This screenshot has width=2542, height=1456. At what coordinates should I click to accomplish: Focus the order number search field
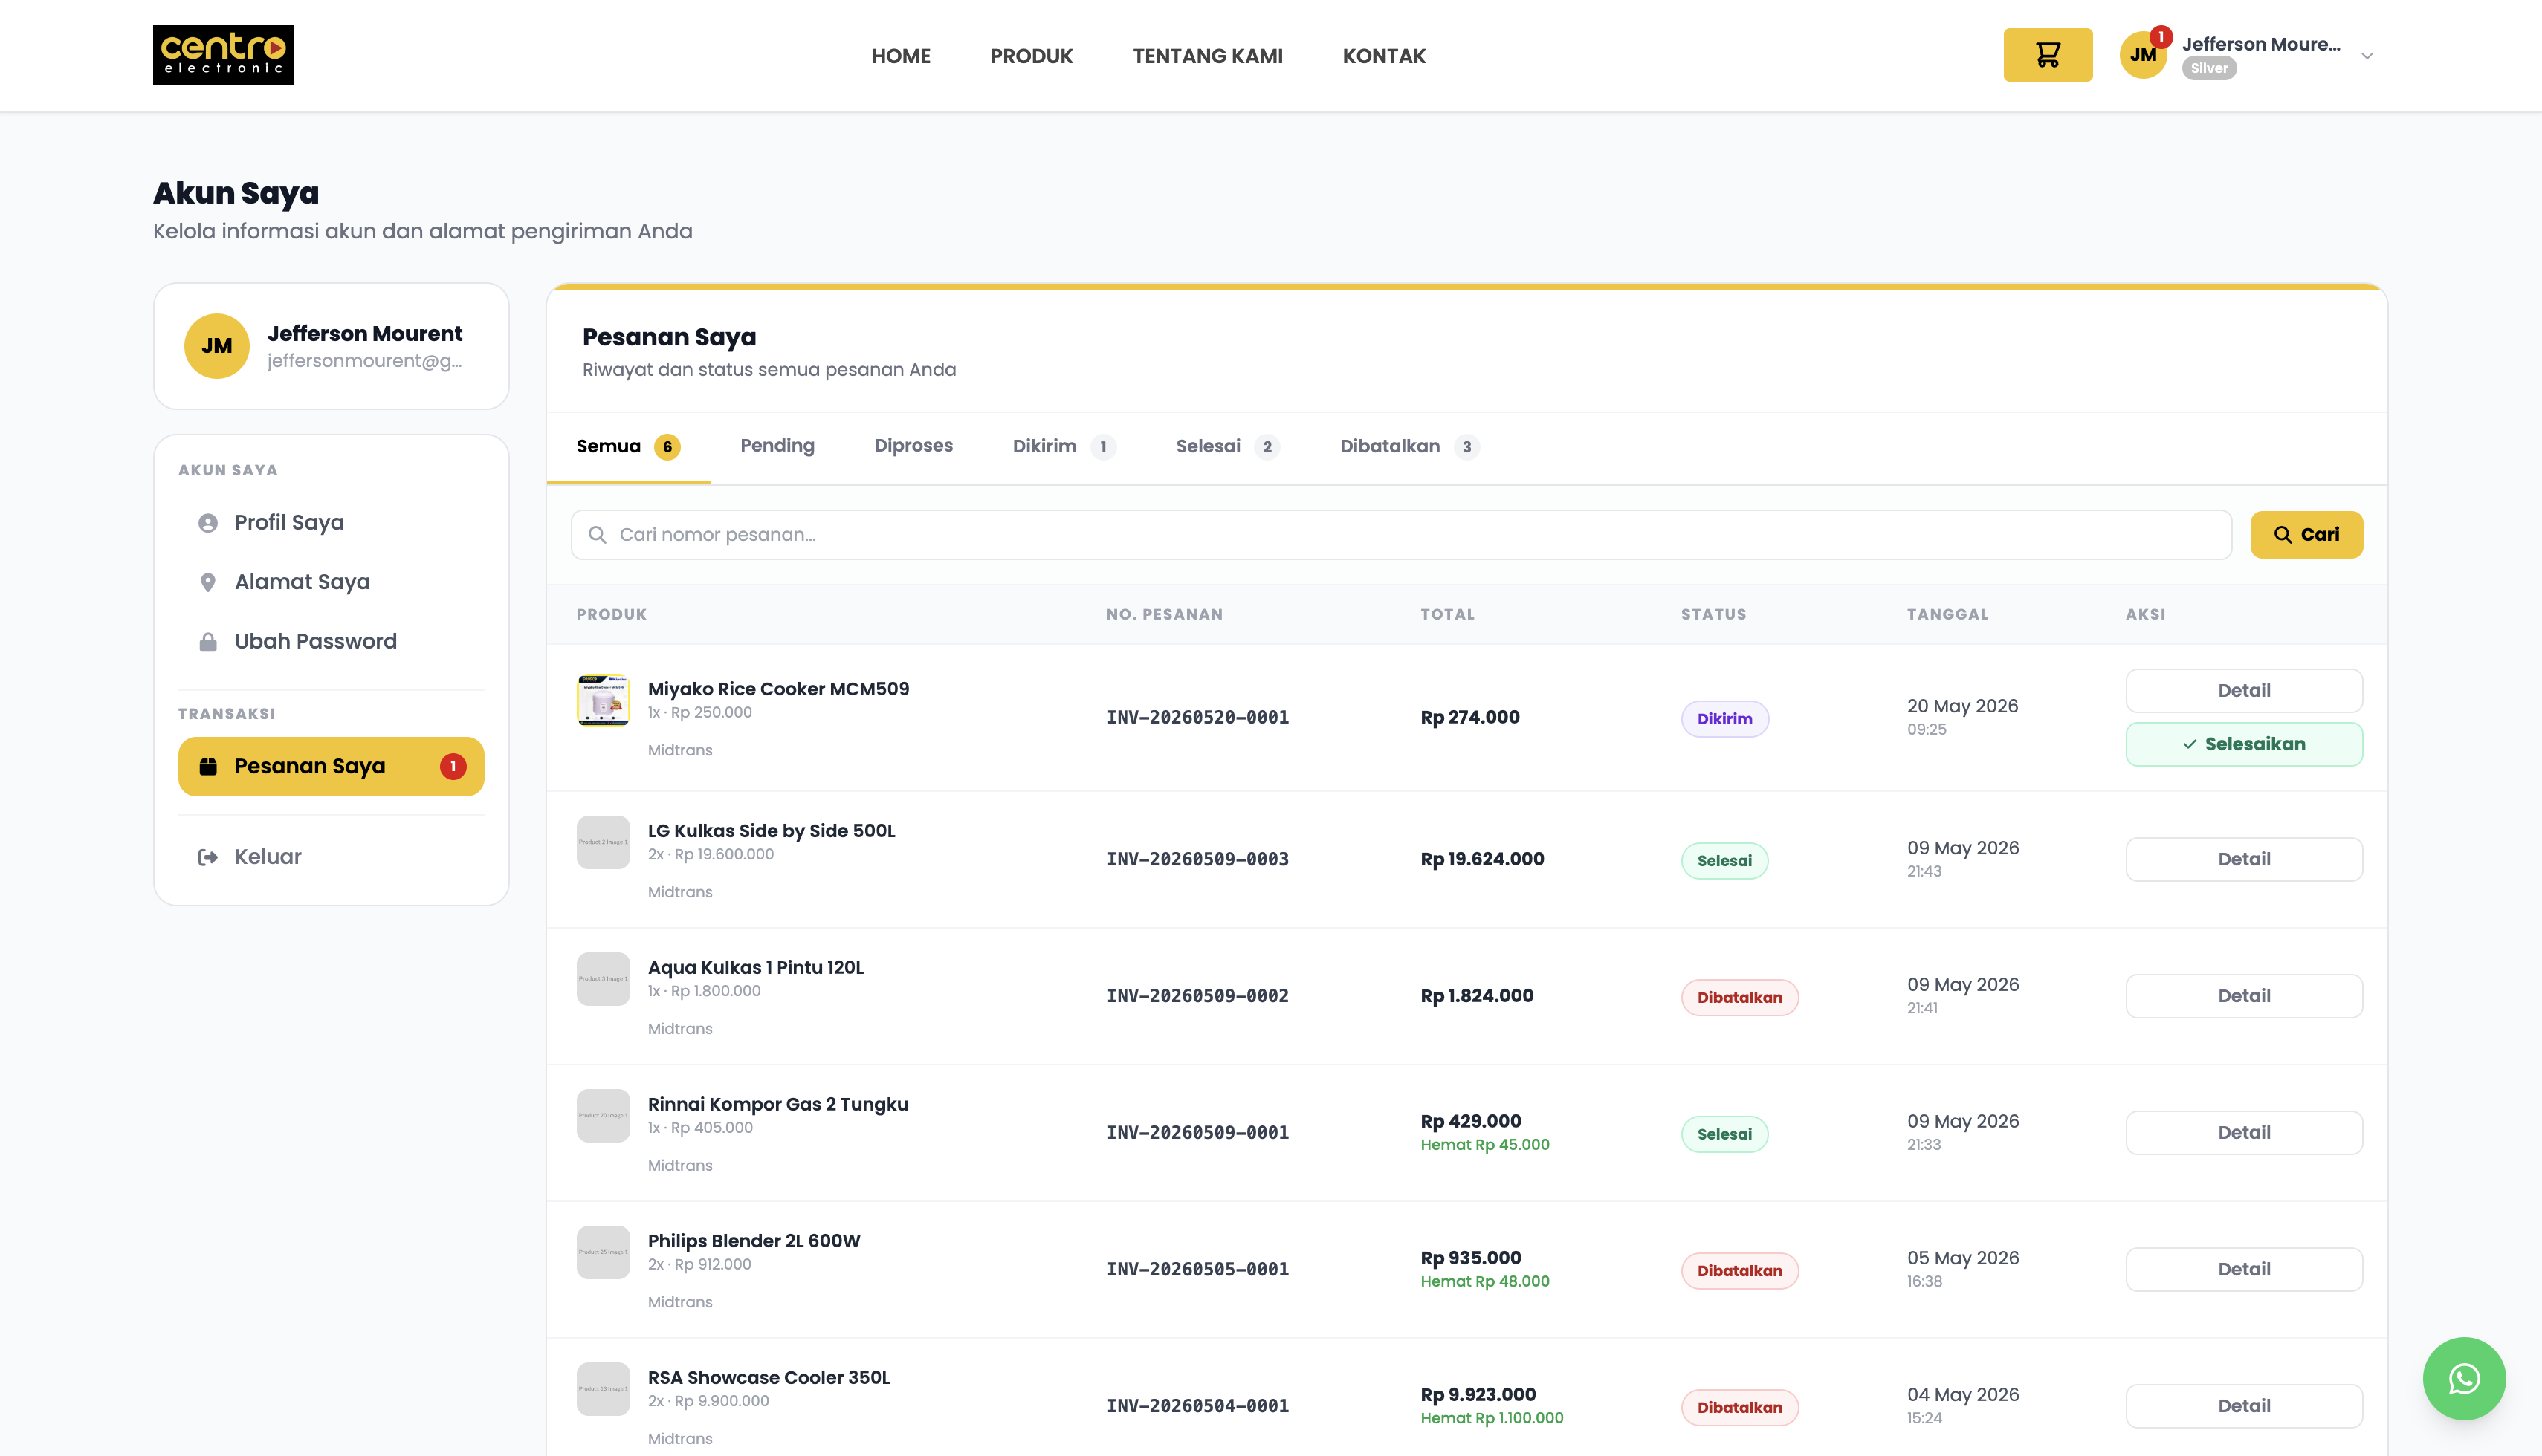[x=1400, y=535]
